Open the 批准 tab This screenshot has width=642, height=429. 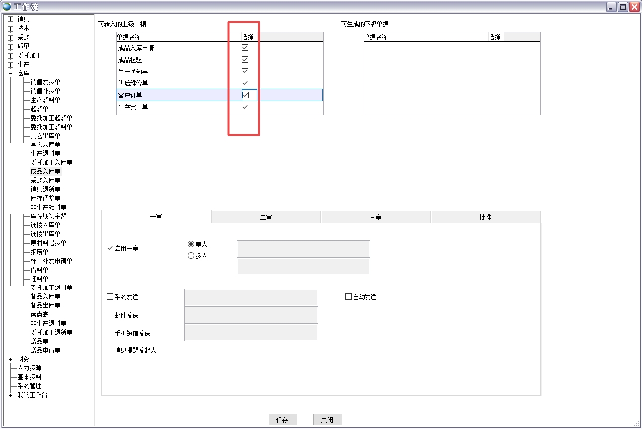pyautogui.click(x=485, y=217)
